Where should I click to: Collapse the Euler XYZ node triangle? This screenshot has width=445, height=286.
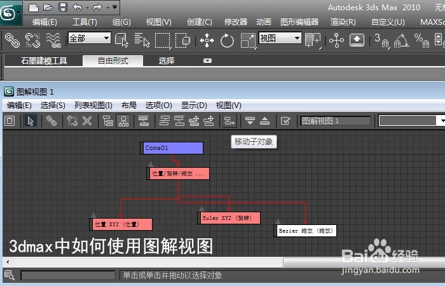202,209
